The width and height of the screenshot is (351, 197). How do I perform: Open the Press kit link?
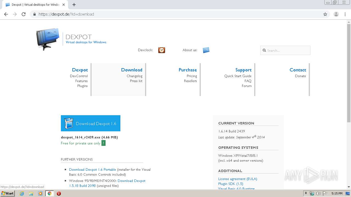click(136, 81)
